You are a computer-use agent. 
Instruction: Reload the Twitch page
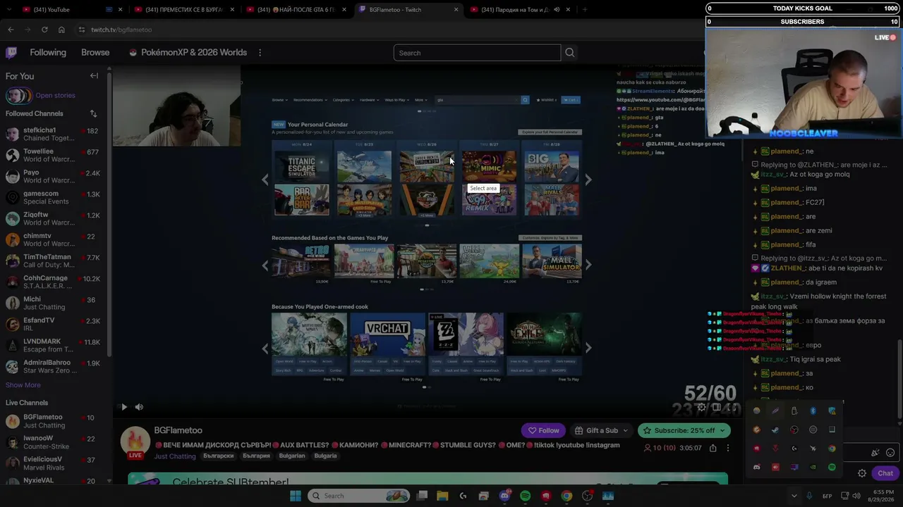point(44,30)
